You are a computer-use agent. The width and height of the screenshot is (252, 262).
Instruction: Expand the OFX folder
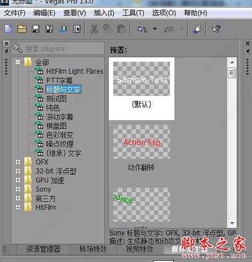pyautogui.click(x=18, y=162)
